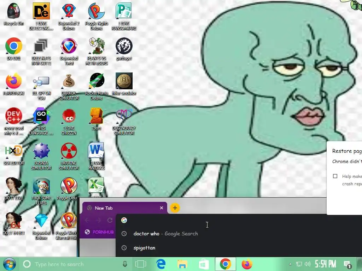Image resolution: width=362 pixels, height=271 pixels.
Task: Click the taskbar microphone icon
Action: point(125,264)
